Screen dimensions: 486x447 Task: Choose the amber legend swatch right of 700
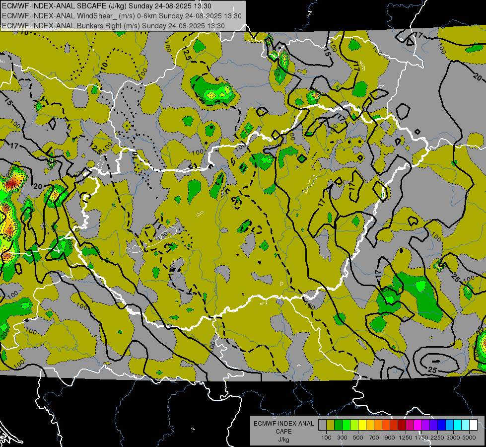pos(370,425)
